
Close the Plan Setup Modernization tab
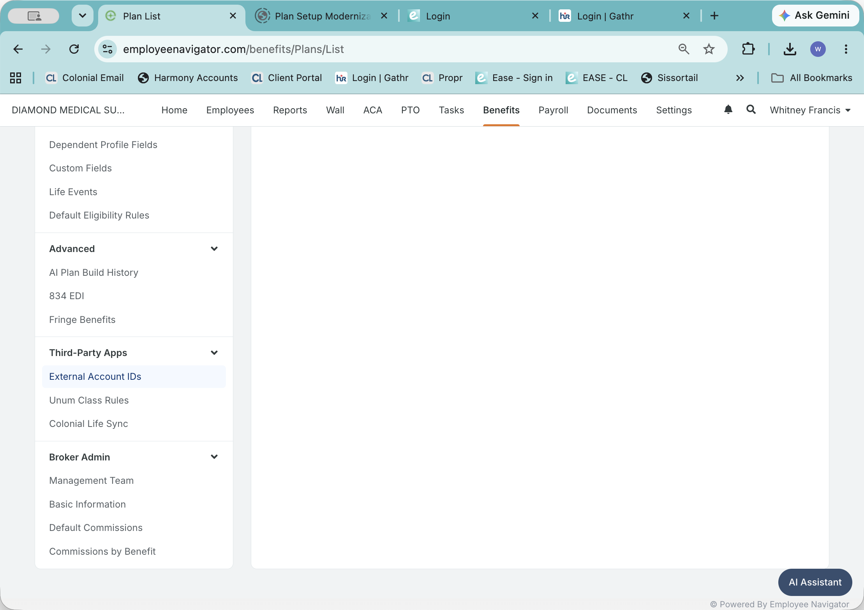384,16
